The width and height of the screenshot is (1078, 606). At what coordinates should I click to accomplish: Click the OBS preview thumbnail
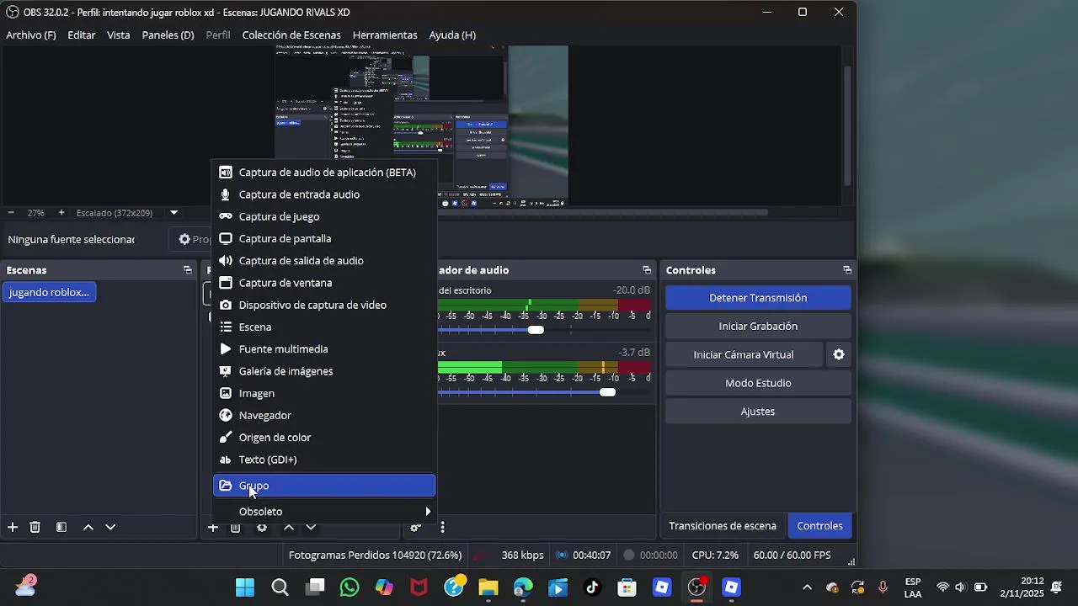[x=421, y=125]
